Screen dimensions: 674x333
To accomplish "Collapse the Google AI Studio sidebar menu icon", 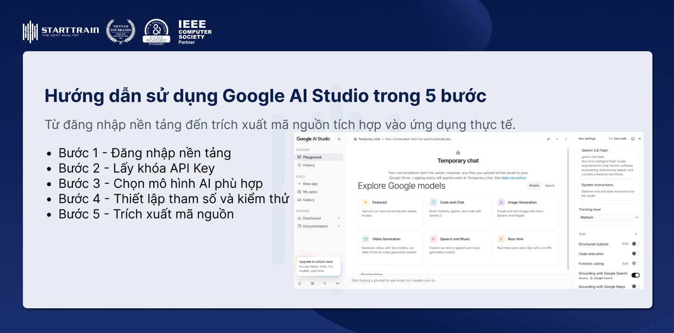I will click(339, 139).
